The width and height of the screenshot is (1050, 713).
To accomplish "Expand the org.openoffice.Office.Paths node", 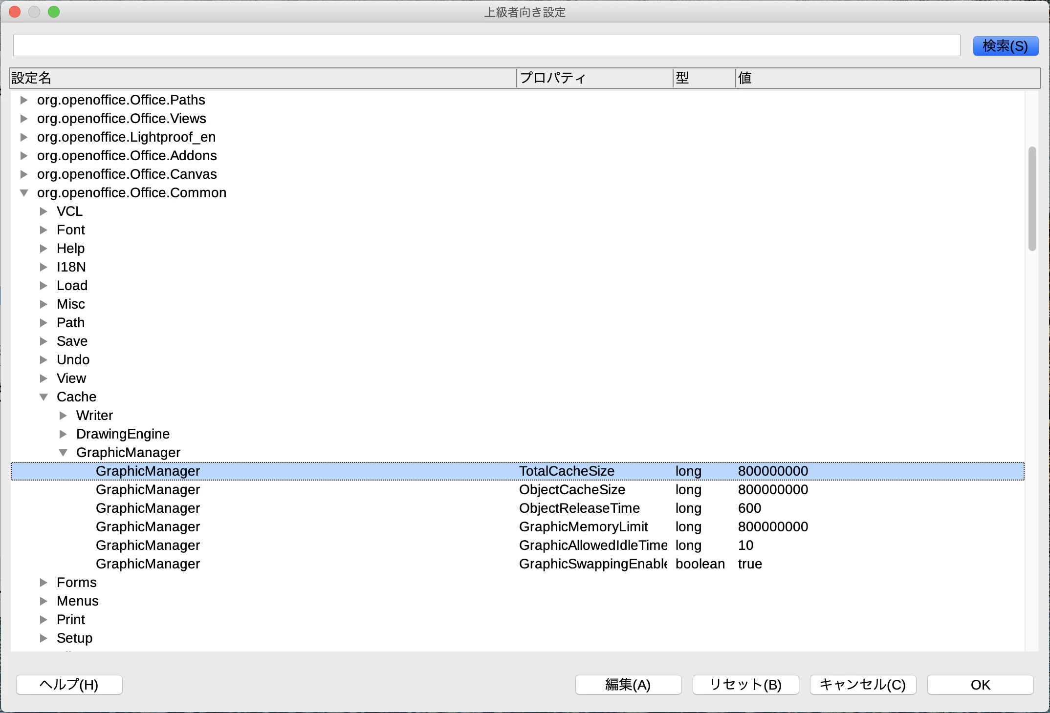I will 24,100.
